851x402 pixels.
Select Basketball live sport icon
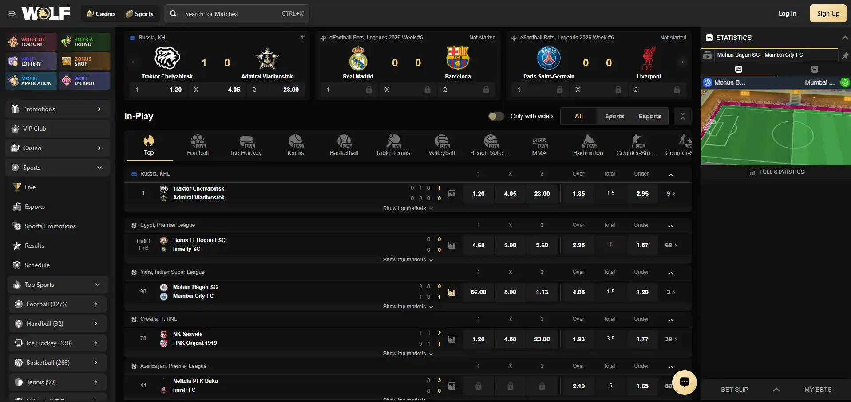click(344, 145)
